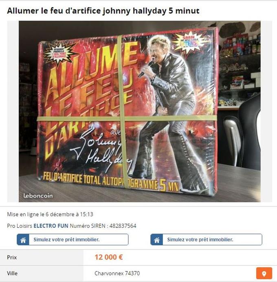Click the left house icon for loan simulation
The height and width of the screenshot is (282, 277).
pyautogui.click(x=23, y=240)
